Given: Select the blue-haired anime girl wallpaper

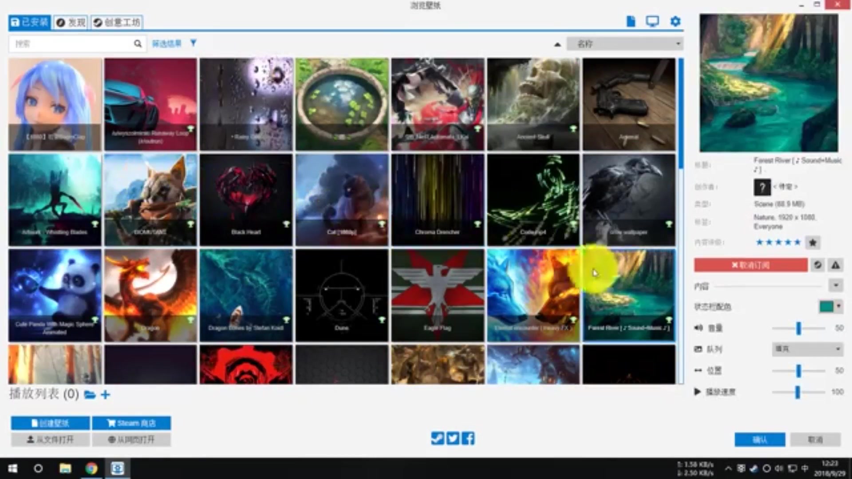Looking at the screenshot, I should (x=55, y=104).
